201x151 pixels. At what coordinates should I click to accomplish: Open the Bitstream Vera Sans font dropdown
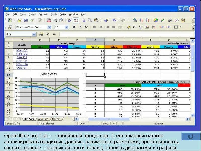pos(49,27)
